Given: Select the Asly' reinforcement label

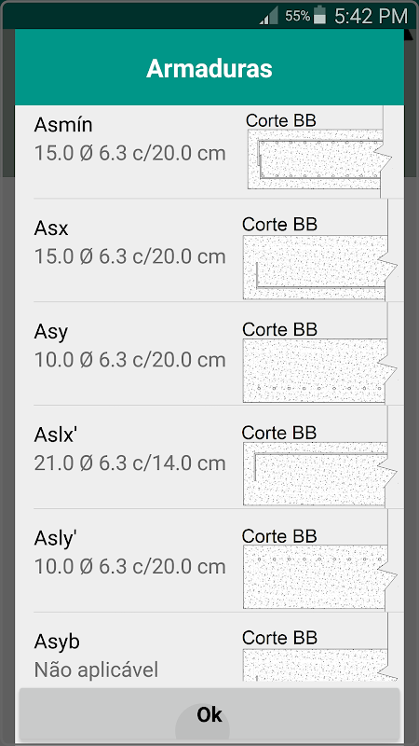Looking at the screenshot, I should point(55,539).
